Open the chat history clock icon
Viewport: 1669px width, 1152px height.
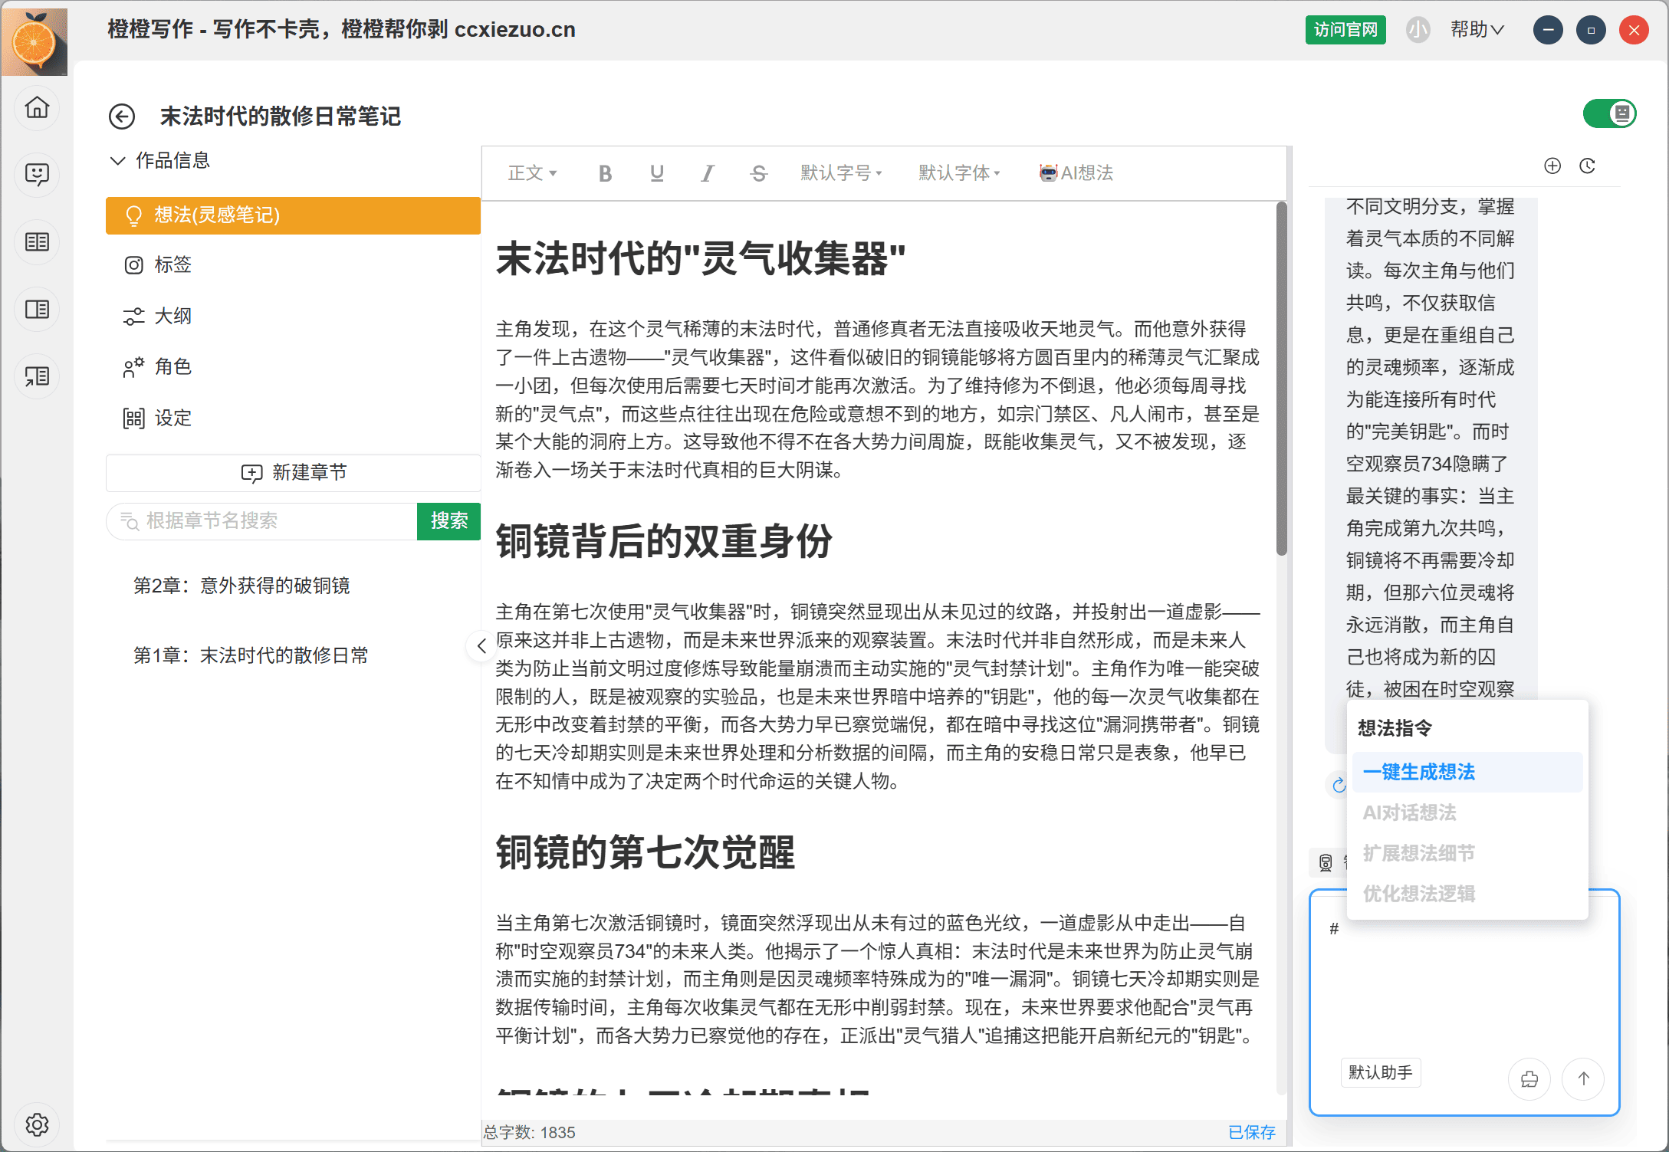1587,166
